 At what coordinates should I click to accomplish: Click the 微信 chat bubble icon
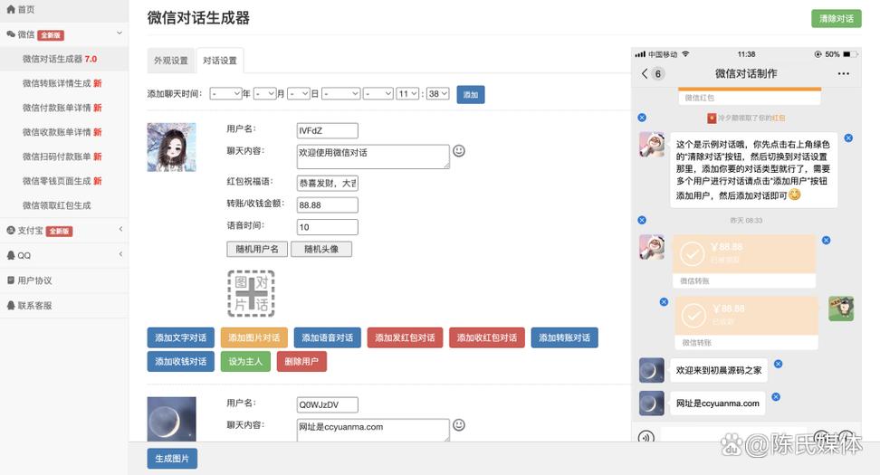pos(11,34)
